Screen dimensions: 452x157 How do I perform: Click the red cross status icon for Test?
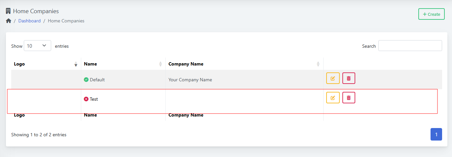(x=86, y=99)
